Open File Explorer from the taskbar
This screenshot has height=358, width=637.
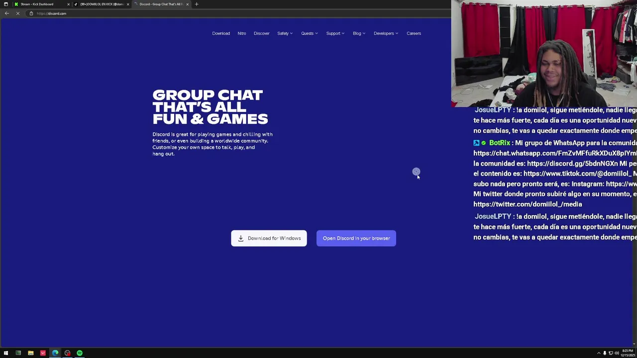click(30, 353)
